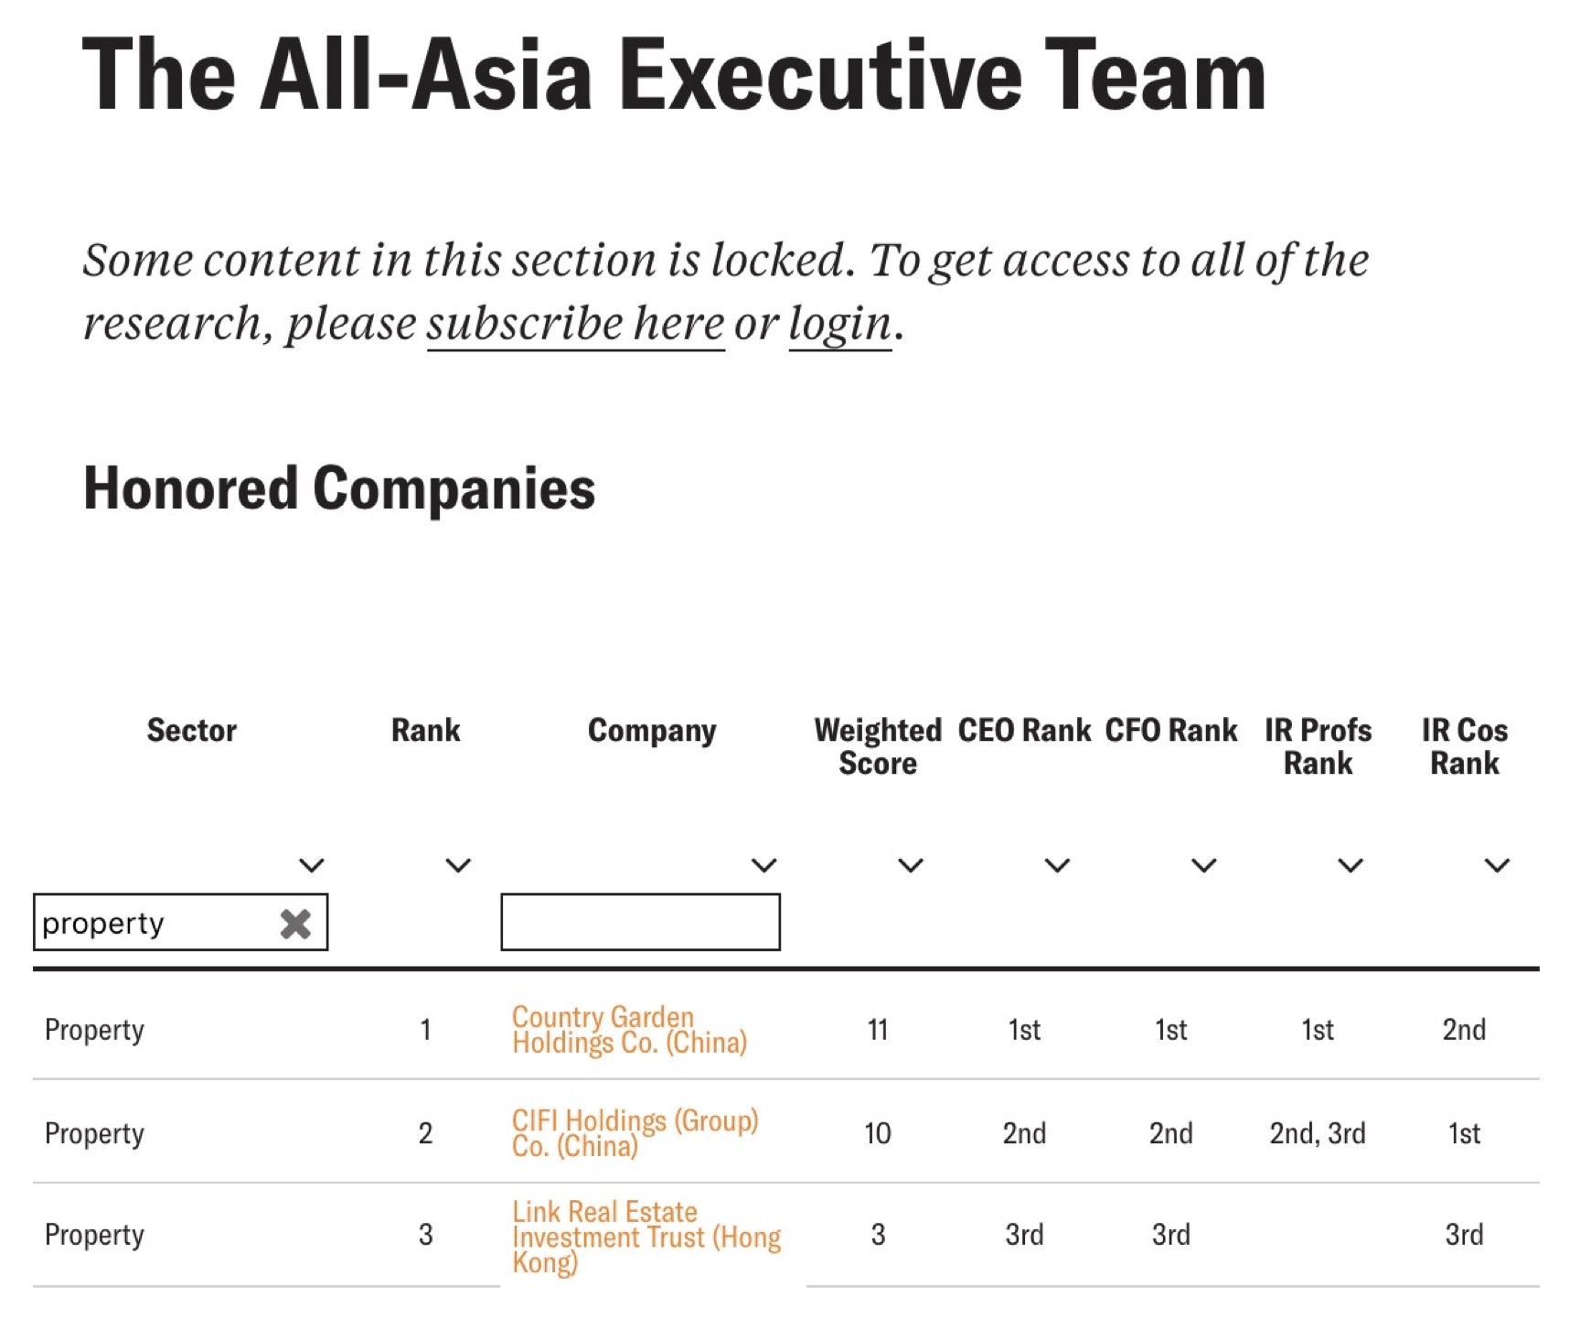Open CEO Rank column sort chevron
Screen dimensions: 1580x1318
pyautogui.click(x=1058, y=865)
